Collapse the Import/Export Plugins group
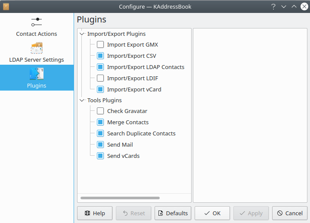 click(x=82, y=34)
